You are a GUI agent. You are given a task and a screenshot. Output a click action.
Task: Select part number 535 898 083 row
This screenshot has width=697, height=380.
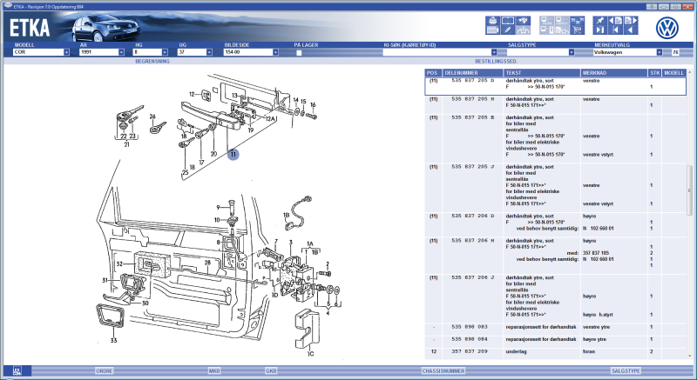[469, 326]
